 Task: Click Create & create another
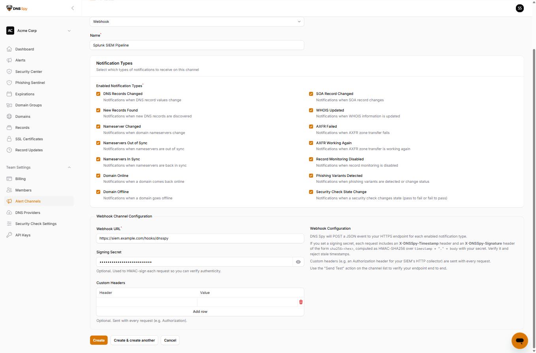coord(134,340)
